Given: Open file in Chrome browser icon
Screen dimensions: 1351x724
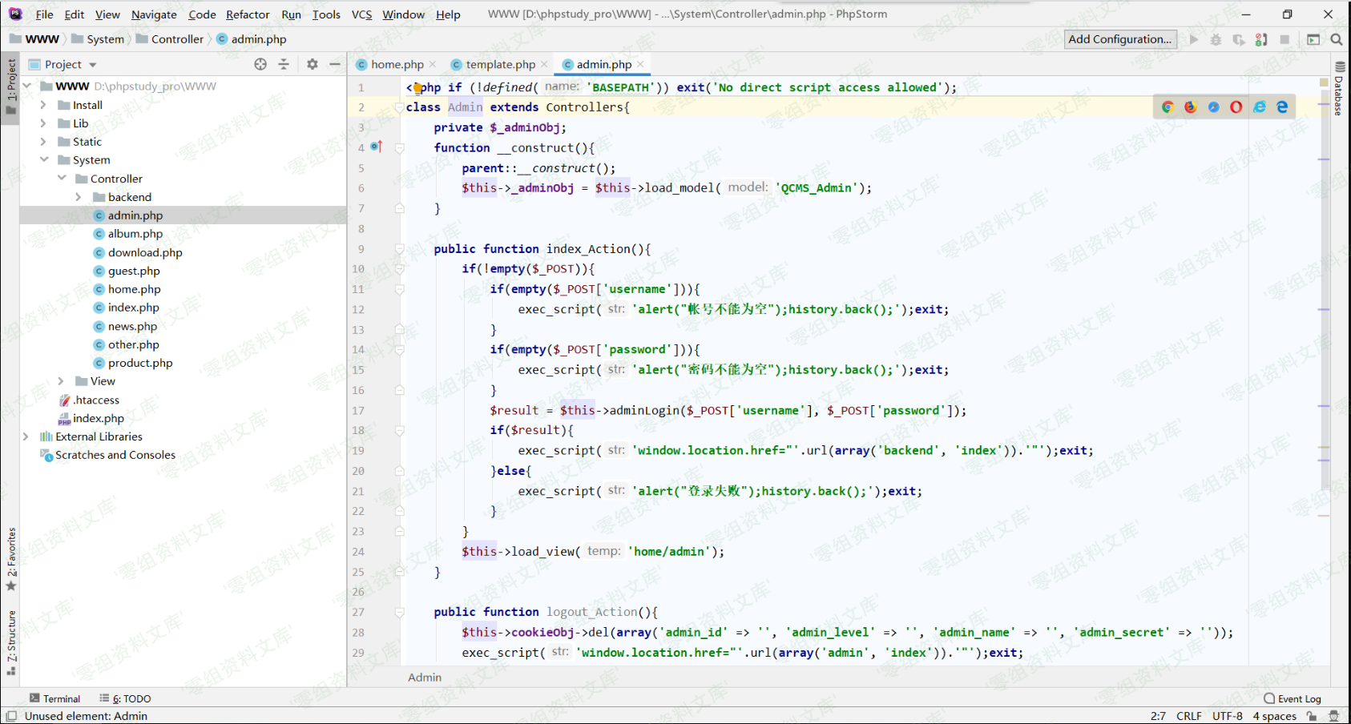Looking at the screenshot, I should (x=1168, y=107).
